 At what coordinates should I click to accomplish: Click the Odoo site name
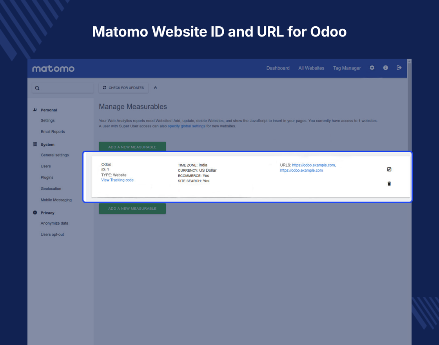[x=106, y=164]
